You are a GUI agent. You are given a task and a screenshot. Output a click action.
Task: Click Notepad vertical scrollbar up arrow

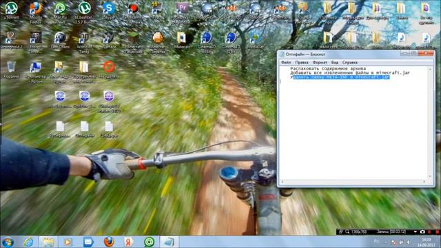[x=430, y=69]
